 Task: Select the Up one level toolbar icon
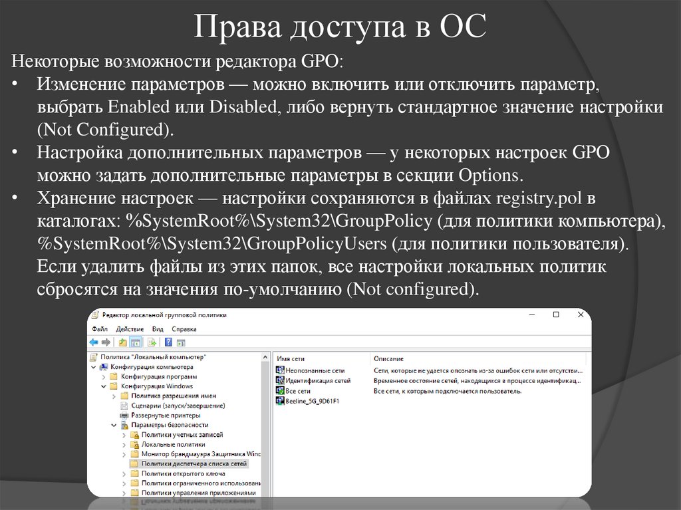123,343
